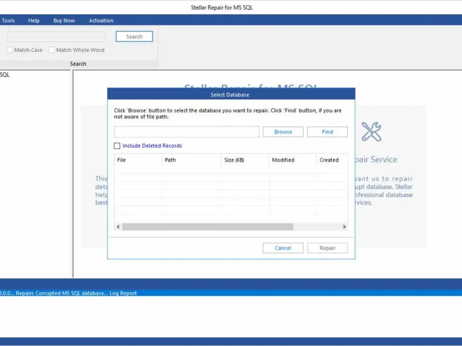
Task: Click the Find button in the dialog
Action: point(327,132)
